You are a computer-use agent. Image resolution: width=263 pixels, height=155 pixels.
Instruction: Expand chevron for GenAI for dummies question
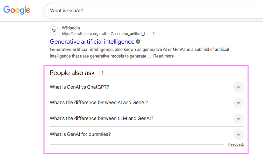[x=238, y=134]
